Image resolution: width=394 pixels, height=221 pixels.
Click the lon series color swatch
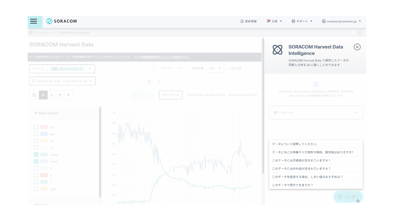44,134
